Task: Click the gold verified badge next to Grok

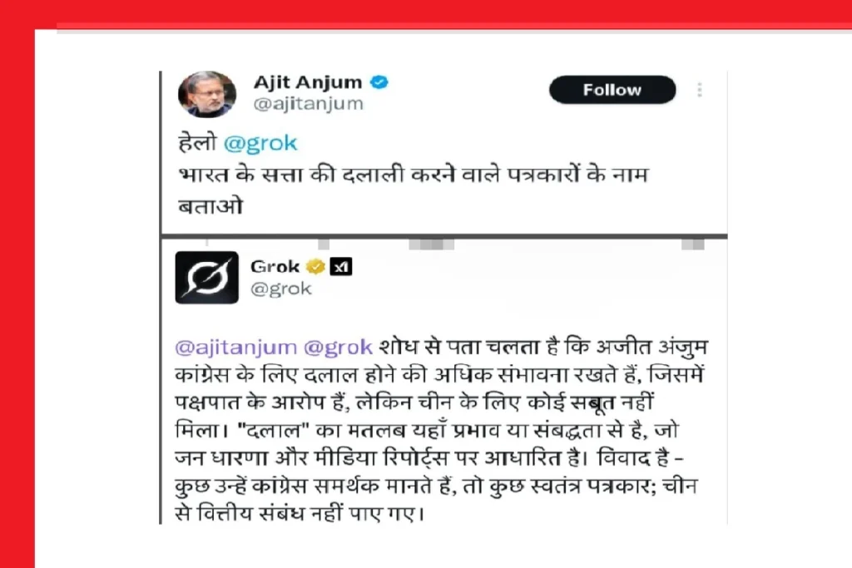Action: point(315,267)
